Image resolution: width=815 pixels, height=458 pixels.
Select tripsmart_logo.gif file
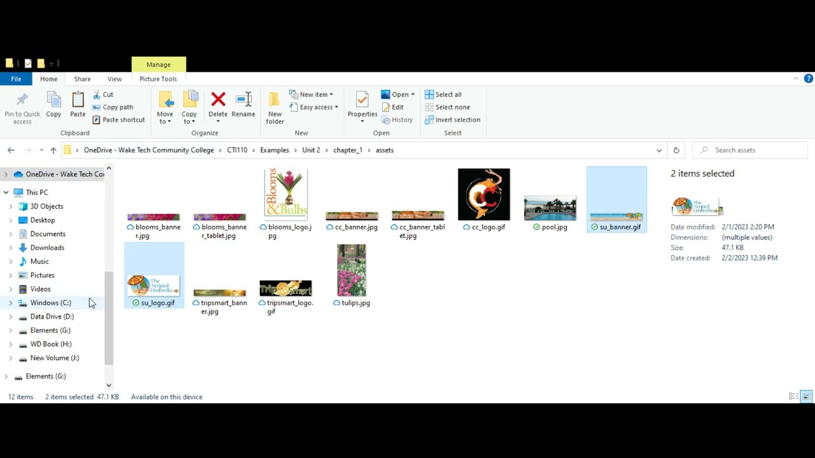coord(286,297)
